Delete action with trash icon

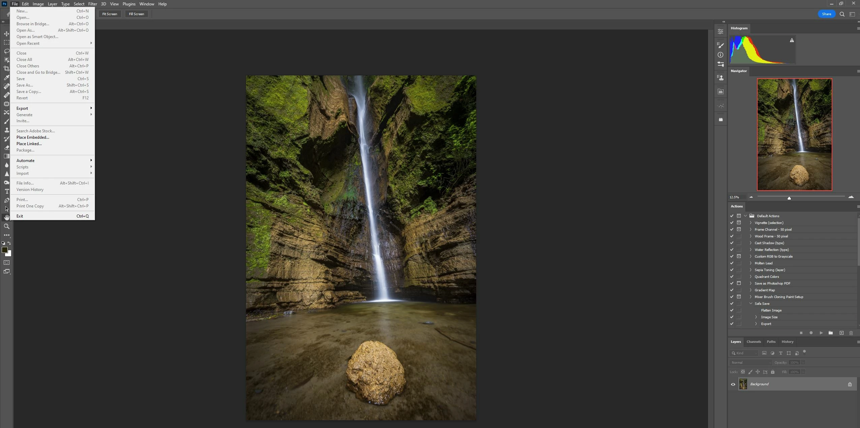click(851, 333)
